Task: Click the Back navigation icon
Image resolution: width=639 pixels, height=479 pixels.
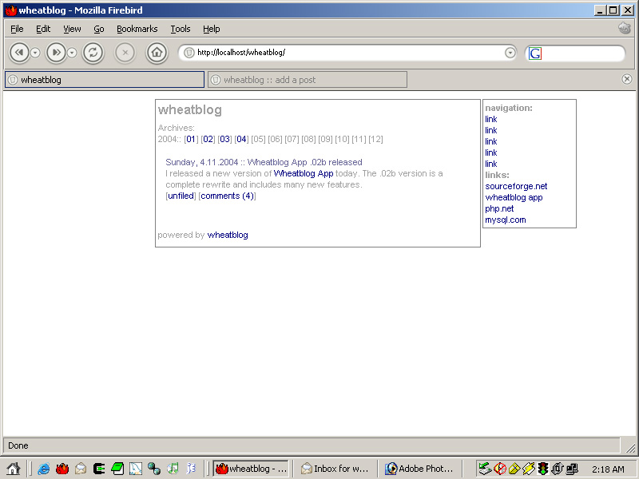Action: click(20, 52)
